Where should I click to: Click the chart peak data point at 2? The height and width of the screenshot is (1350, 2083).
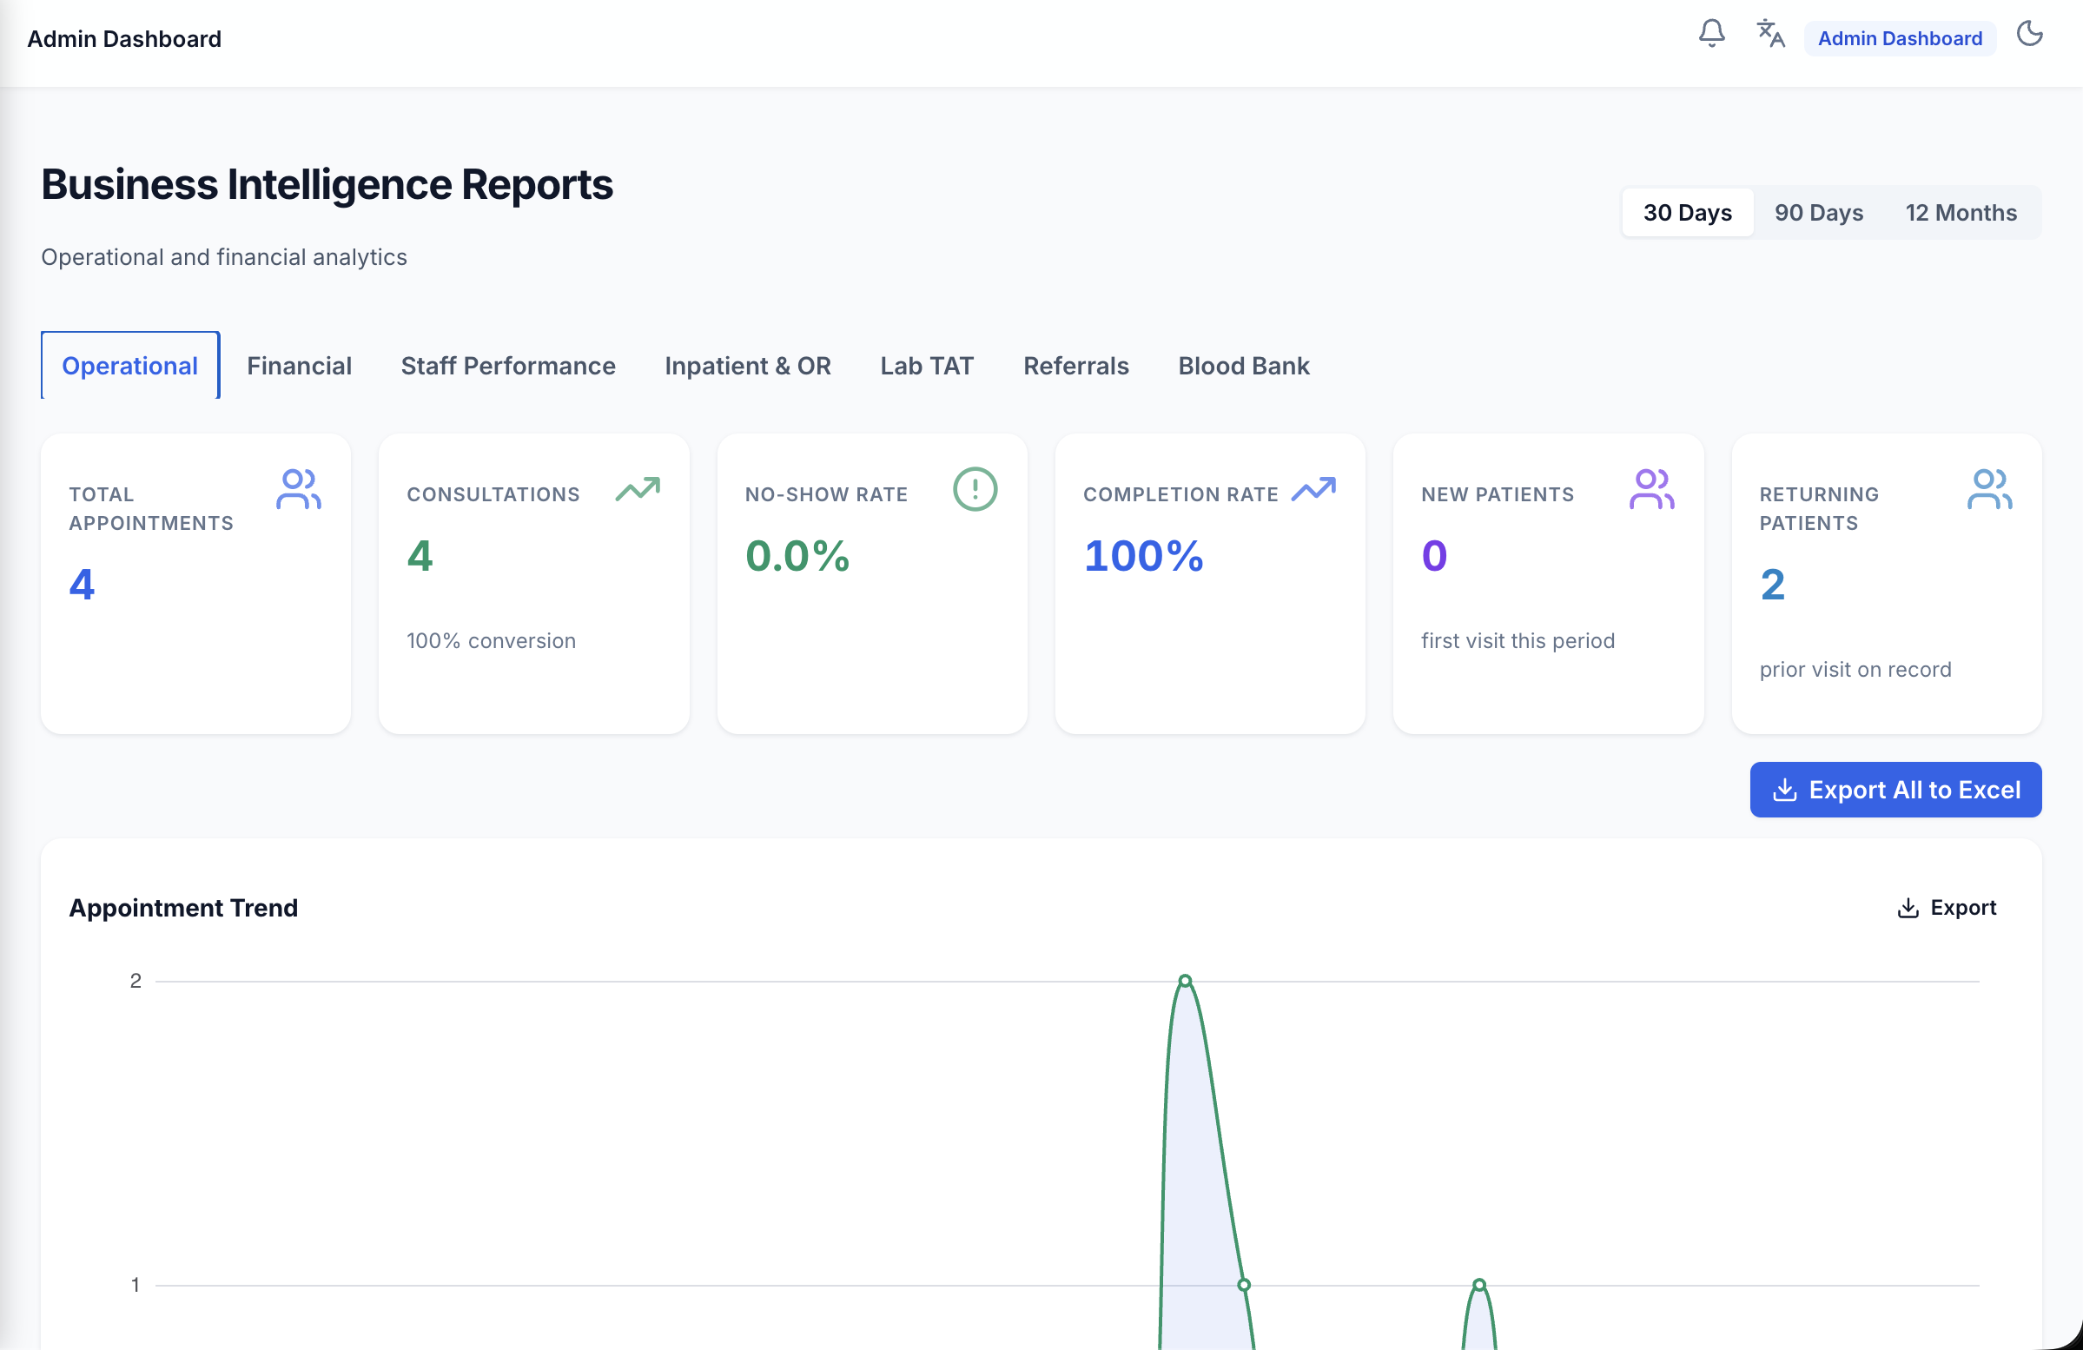(1185, 981)
